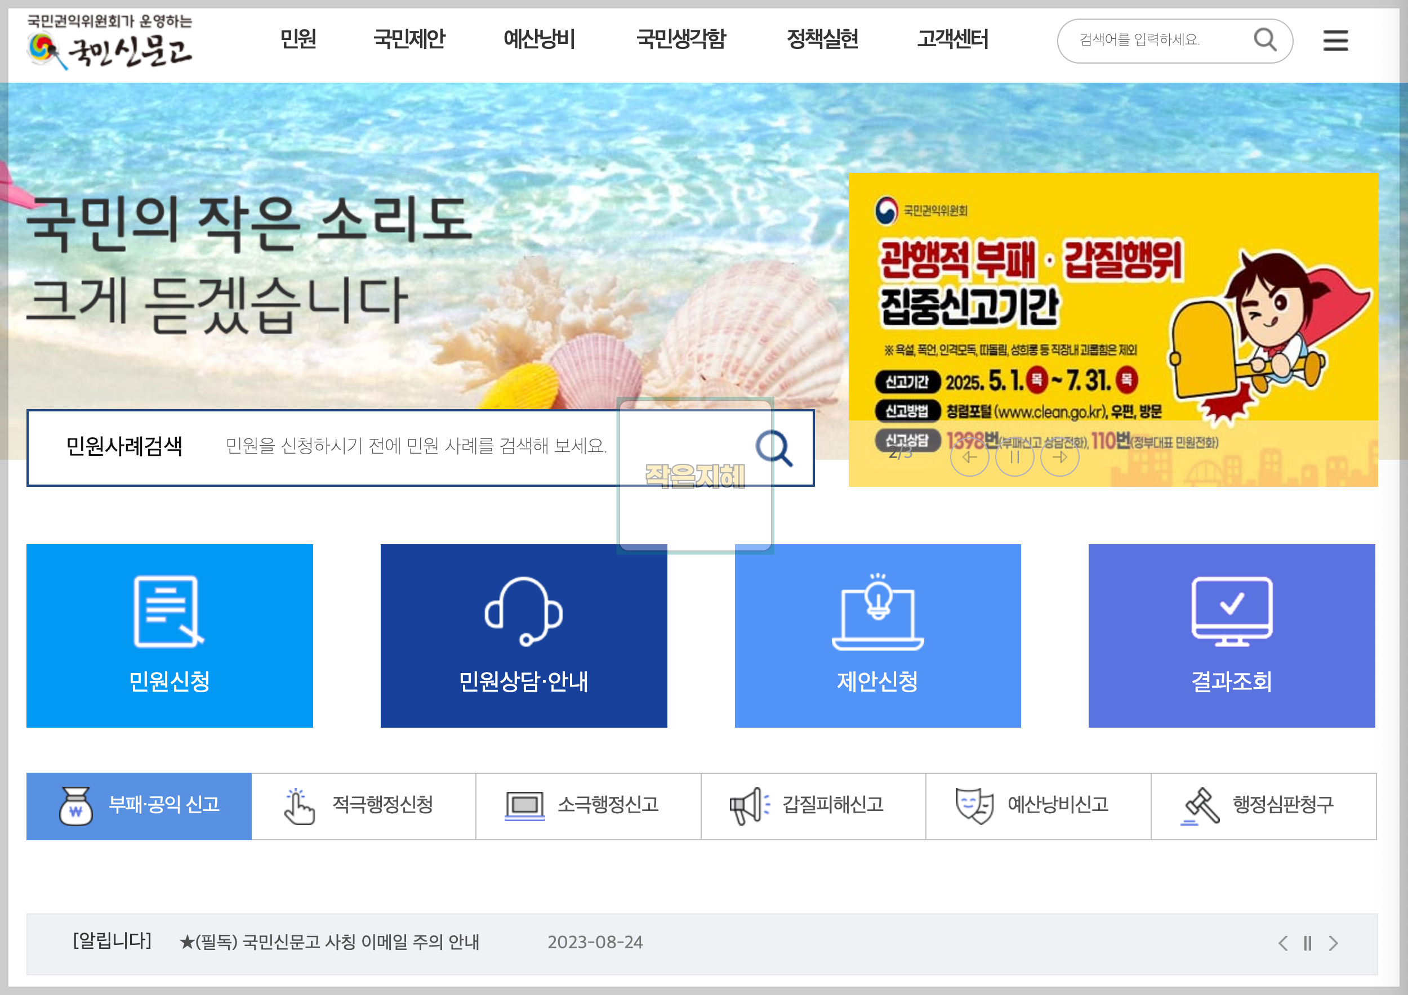Click the header search magnifier icon

1264,40
